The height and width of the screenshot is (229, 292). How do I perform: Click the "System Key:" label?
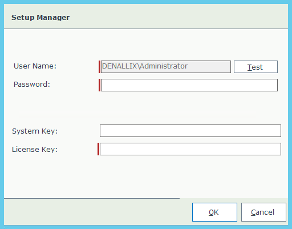tap(35, 131)
